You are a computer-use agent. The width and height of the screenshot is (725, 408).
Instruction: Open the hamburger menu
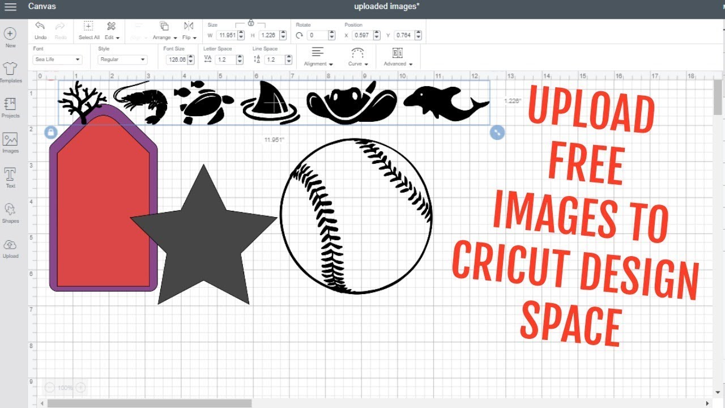tap(10, 7)
